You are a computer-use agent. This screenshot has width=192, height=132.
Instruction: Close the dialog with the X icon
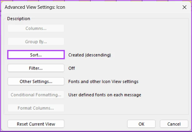pyautogui.click(x=185, y=7)
